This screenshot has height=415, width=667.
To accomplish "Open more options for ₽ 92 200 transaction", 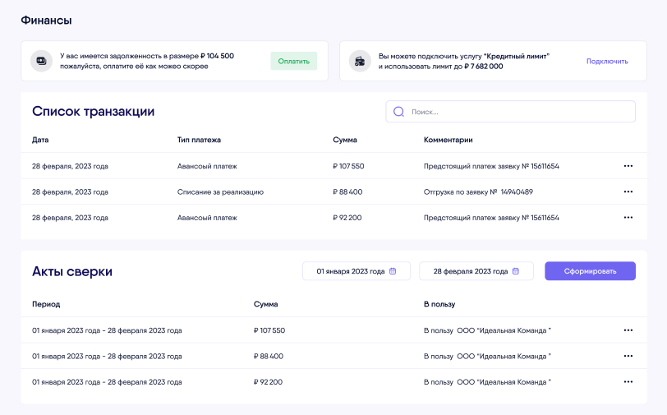I will [x=628, y=218].
